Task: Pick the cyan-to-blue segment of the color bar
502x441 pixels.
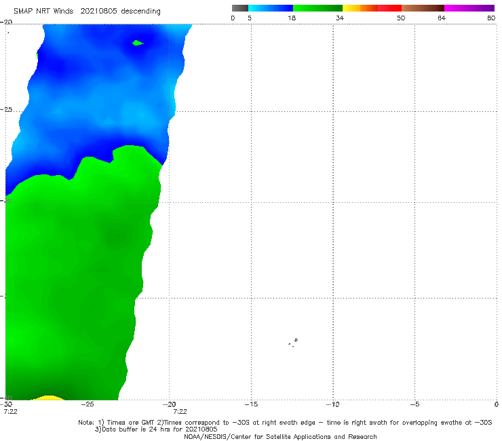Action: (271, 8)
